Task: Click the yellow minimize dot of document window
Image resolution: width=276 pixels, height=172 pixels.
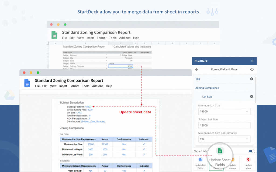Action: 31,73
